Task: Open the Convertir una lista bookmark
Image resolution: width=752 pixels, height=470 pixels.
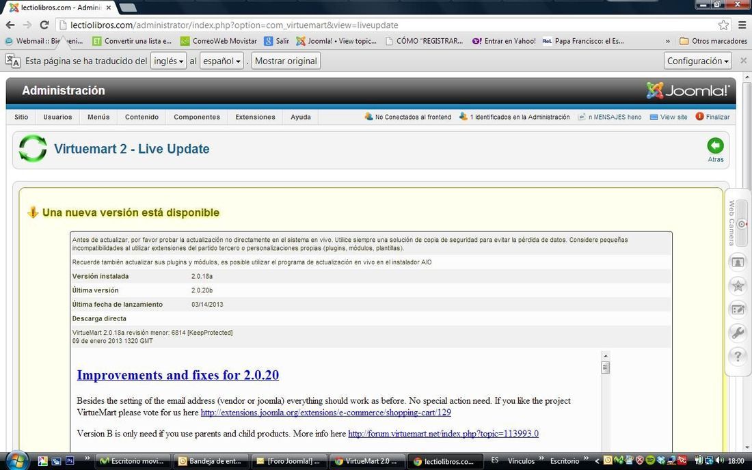Action: [x=132, y=41]
